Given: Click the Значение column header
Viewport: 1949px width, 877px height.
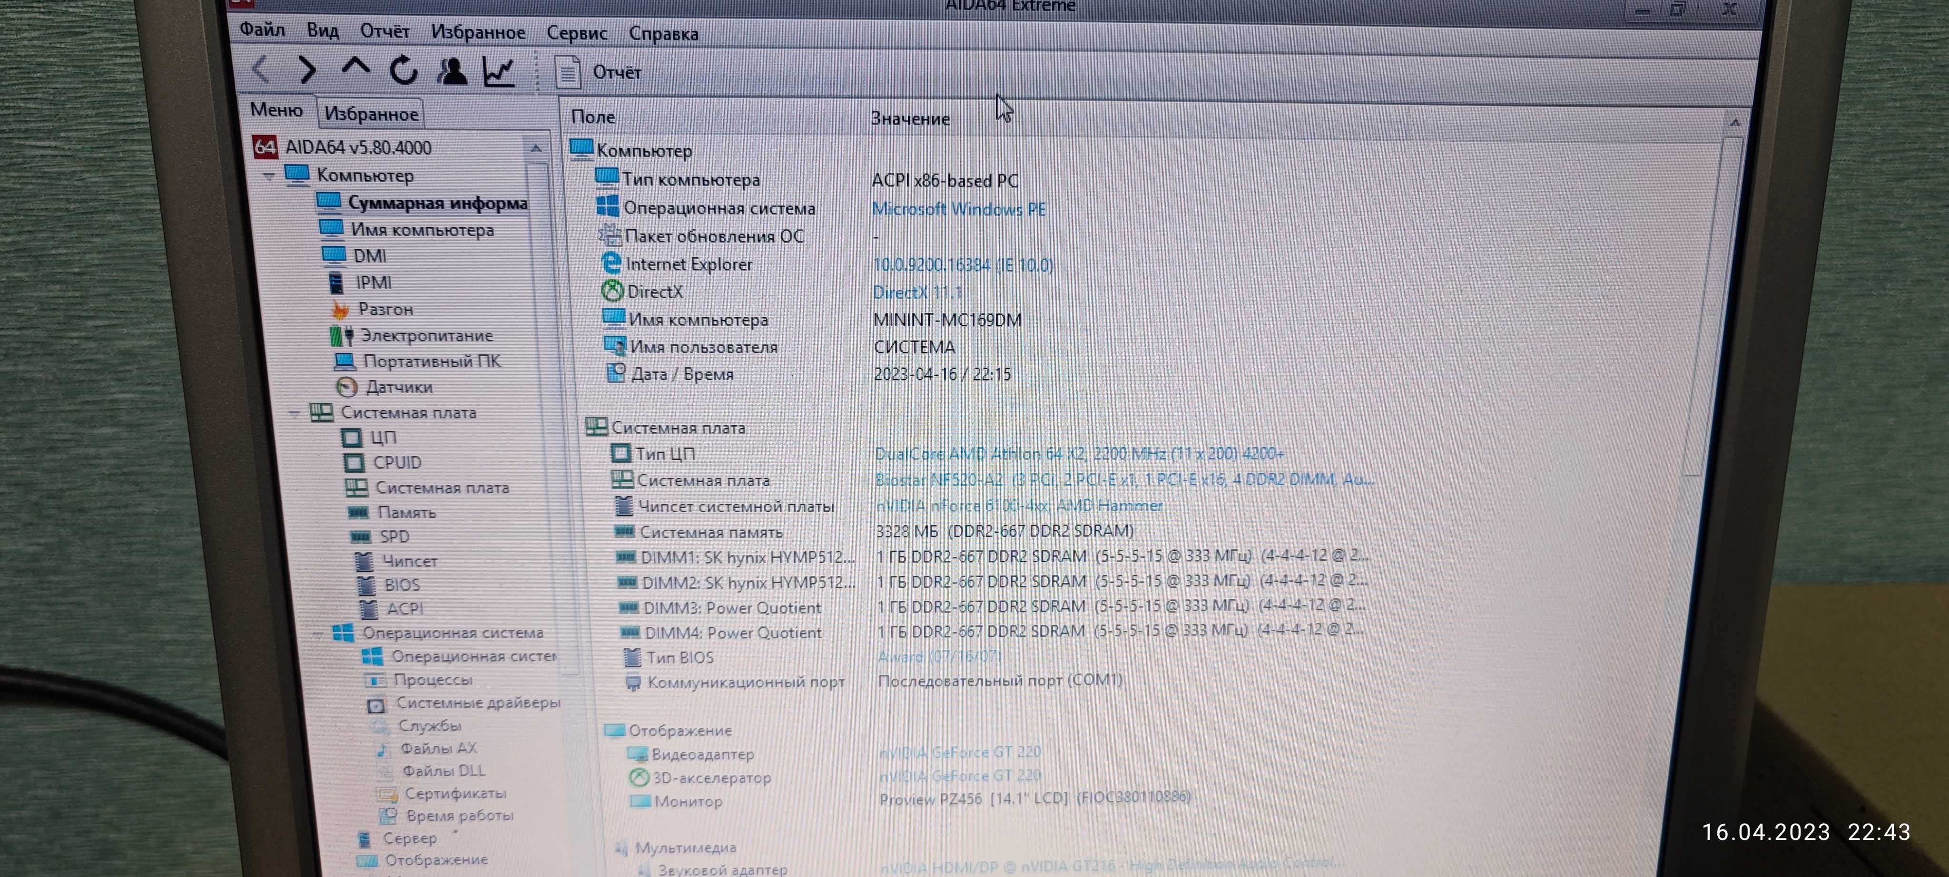Looking at the screenshot, I should coord(910,119).
